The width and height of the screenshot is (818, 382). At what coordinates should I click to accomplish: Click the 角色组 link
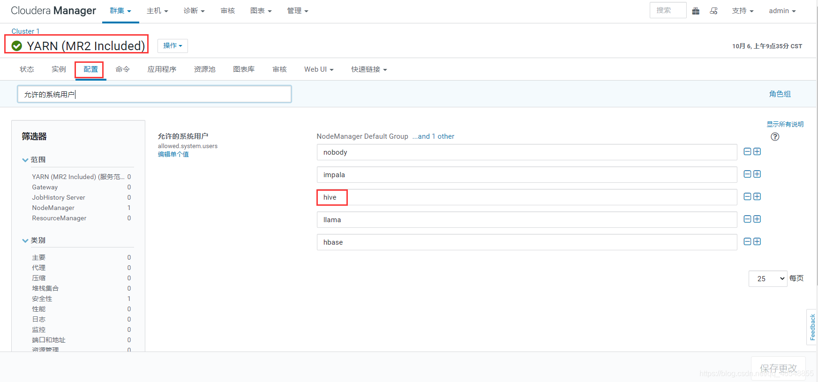(780, 94)
